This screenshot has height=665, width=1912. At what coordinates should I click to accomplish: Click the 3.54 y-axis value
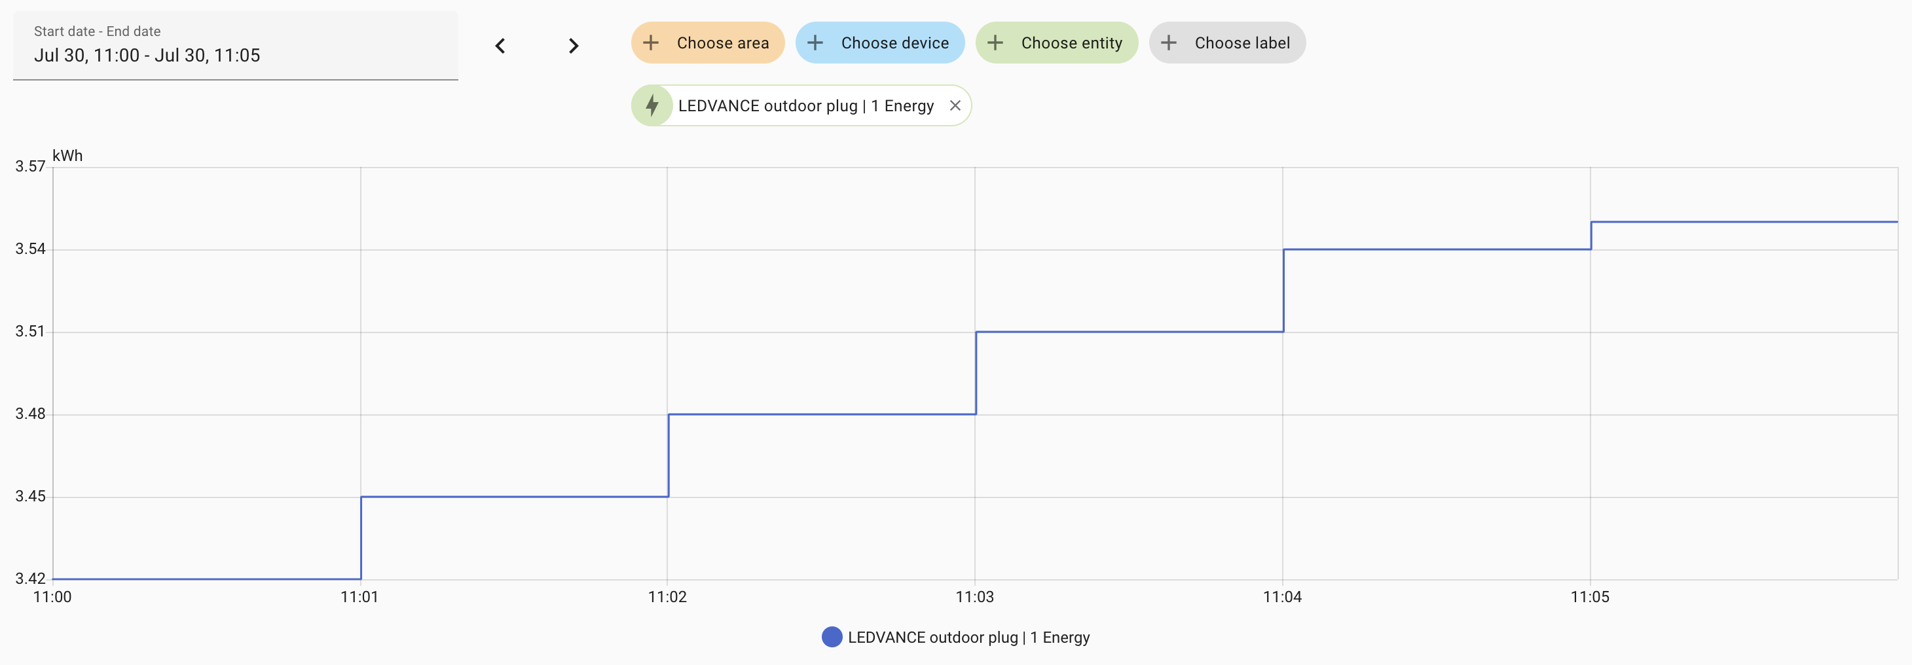pos(30,249)
